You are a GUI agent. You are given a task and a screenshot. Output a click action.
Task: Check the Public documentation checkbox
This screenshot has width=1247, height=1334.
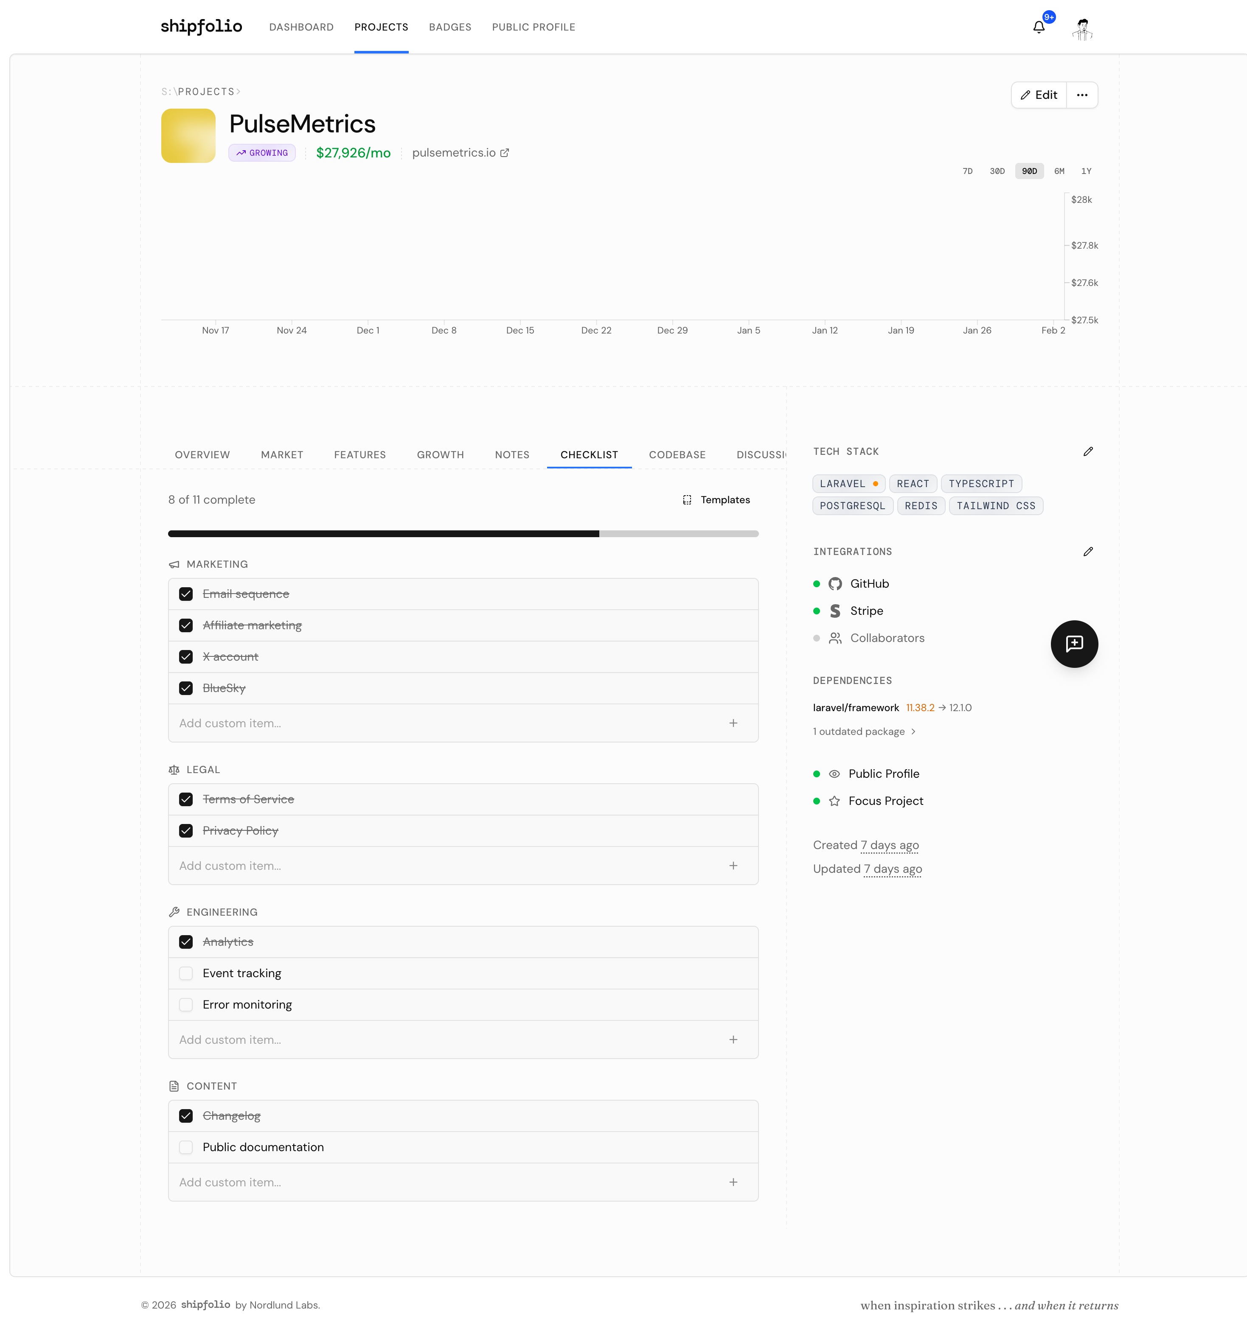[x=186, y=1147]
